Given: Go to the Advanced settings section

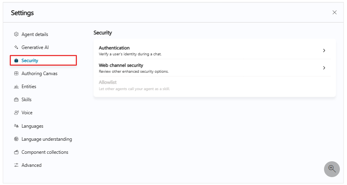Looking at the screenshot, I should click(31, 165).
